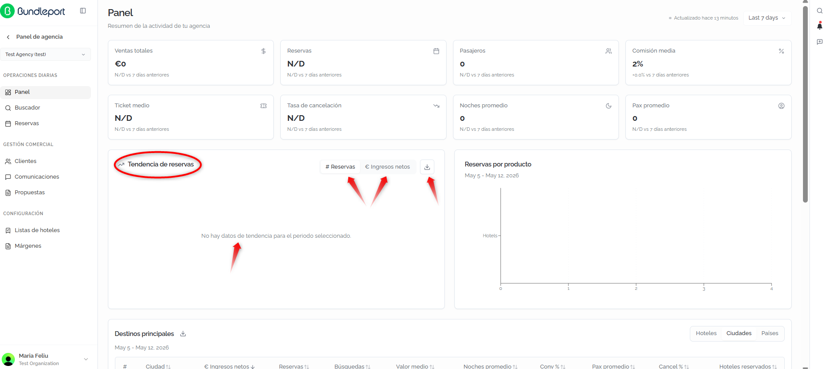Open notifications bell icon
The height and width of the screenshot is (369, 823).
click(820, 26)
